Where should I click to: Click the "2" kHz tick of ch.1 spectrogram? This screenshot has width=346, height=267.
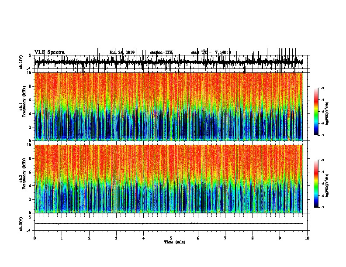click(31, 127)
